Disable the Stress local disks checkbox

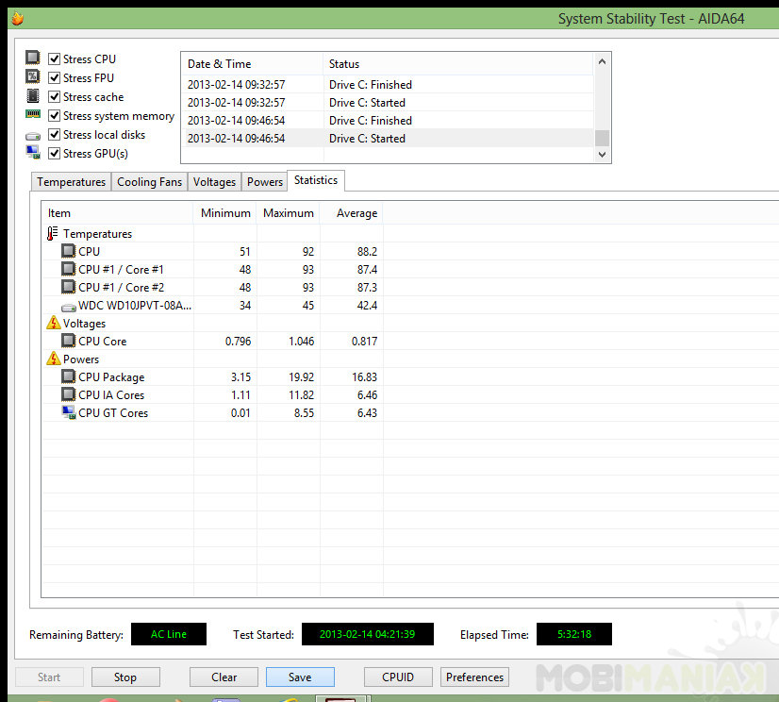coord(54,134)
